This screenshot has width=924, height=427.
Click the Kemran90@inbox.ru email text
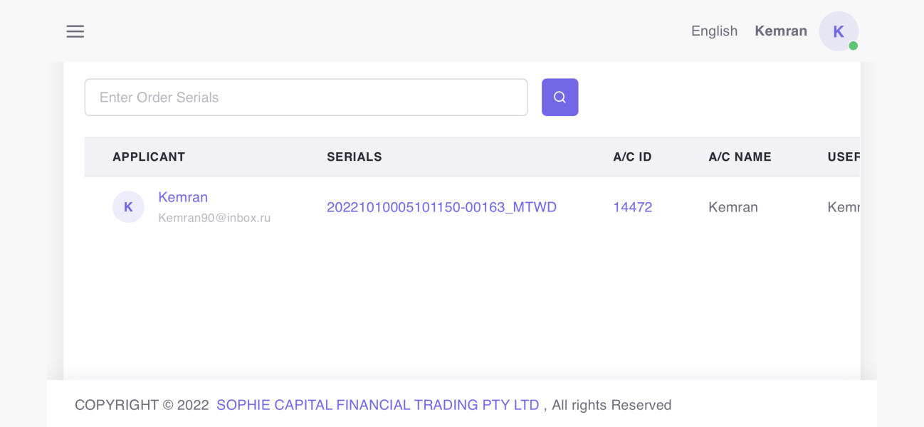tap(214, 218)
